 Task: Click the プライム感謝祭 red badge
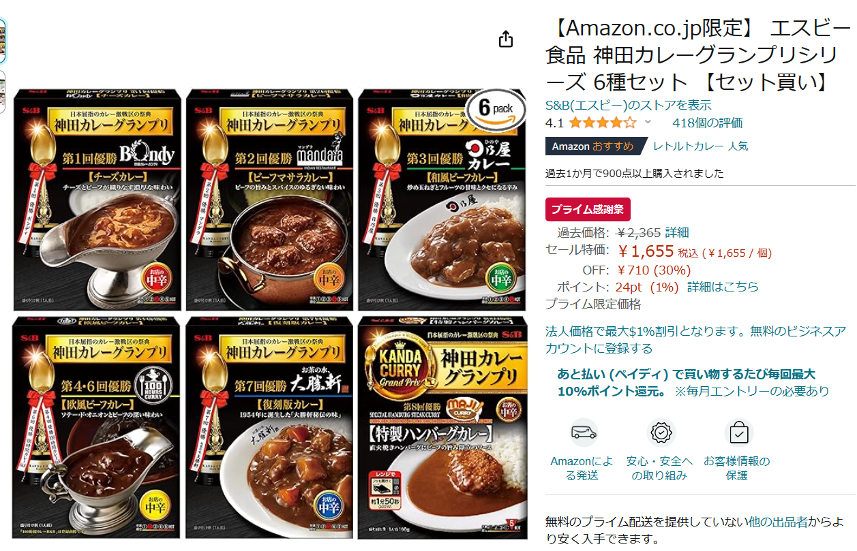click(x=588, y=209)
